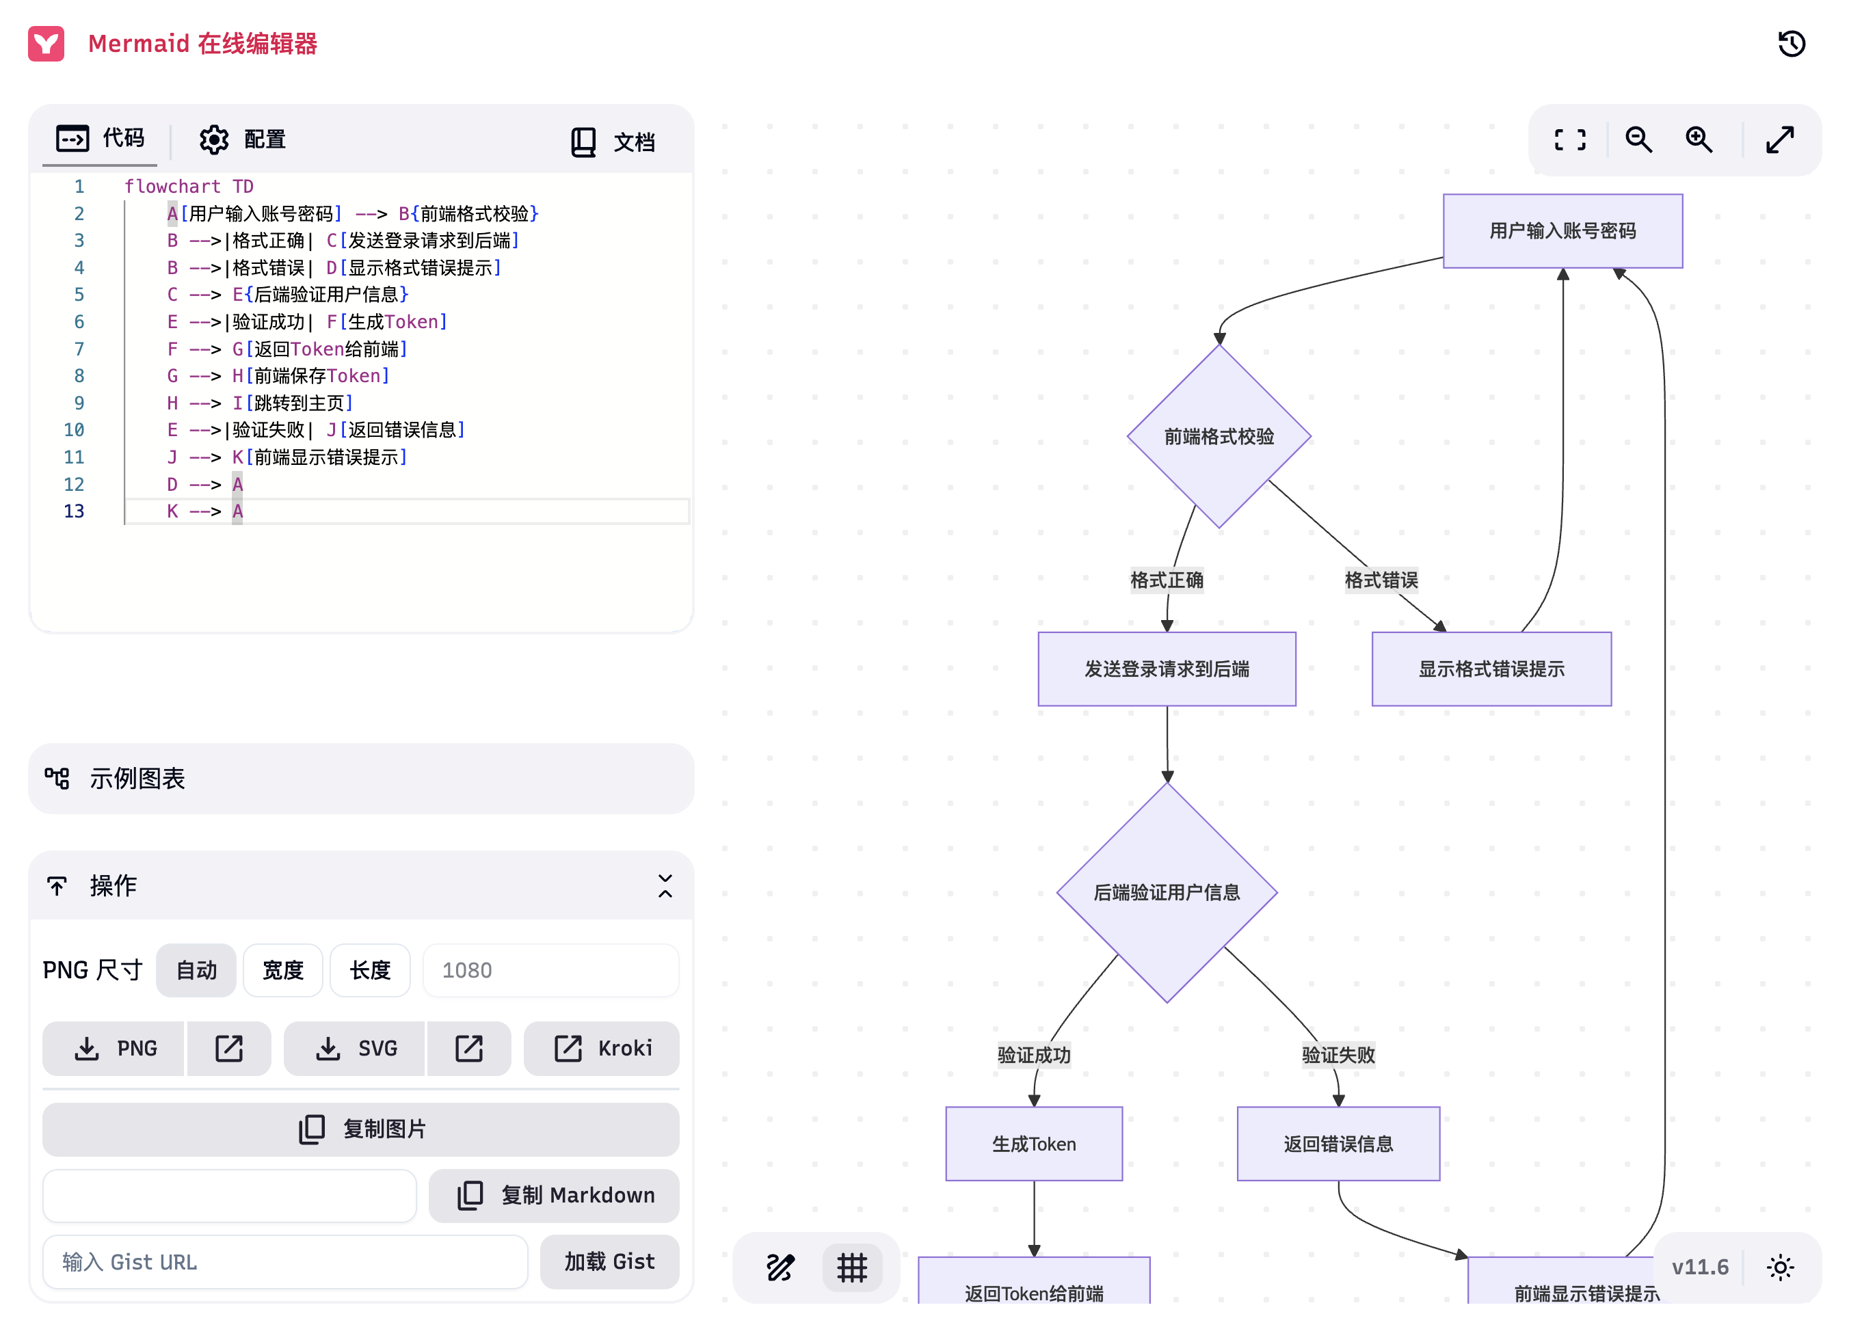Switch theme with the sun icon
The height and width of the screenshot is (1329, 1849).
pos(1780,1267)
